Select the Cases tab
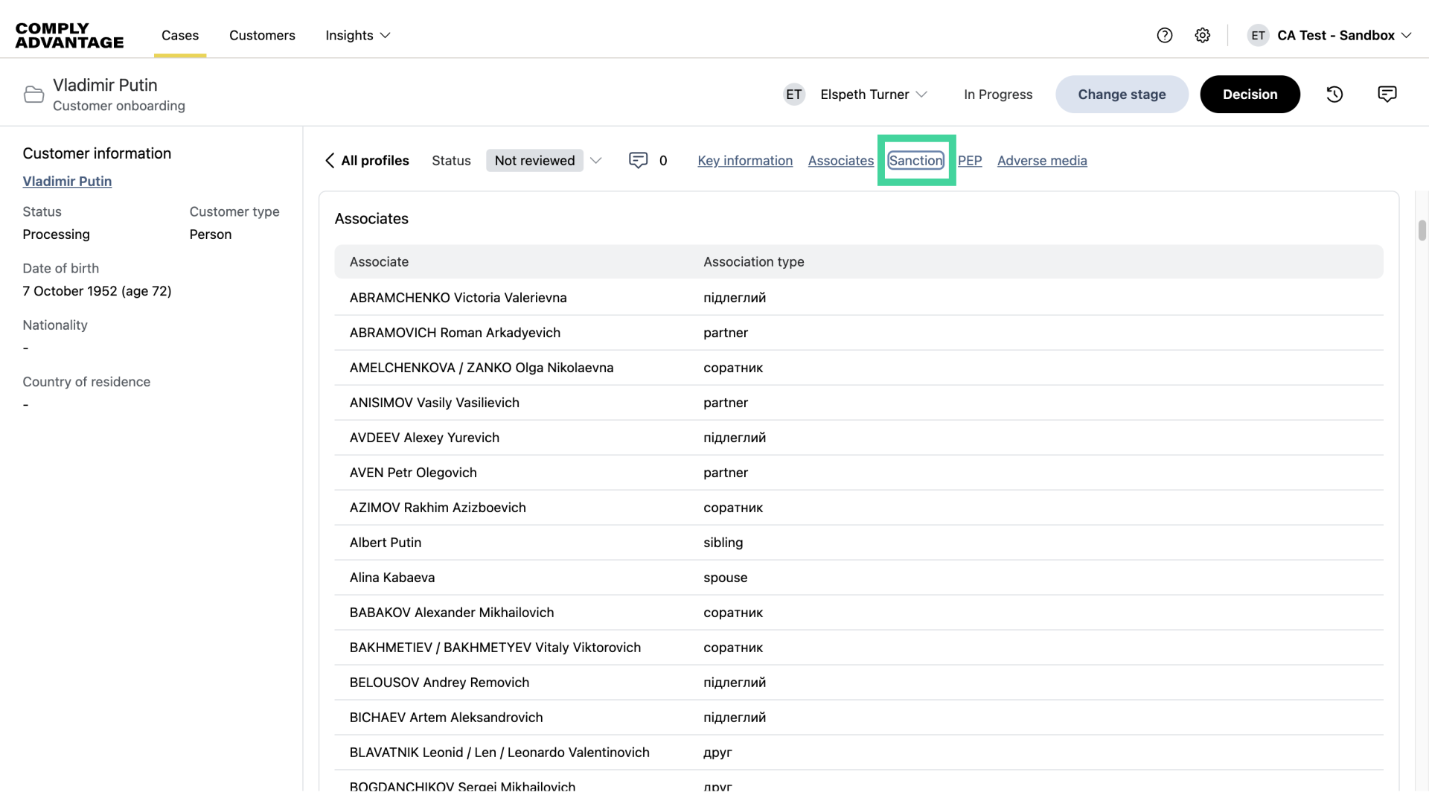The image size is (1429, 804). pos(180,36)
